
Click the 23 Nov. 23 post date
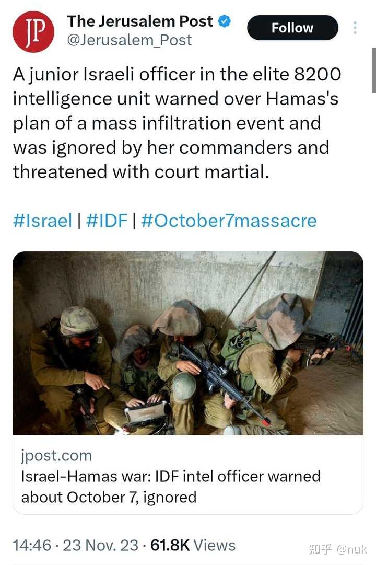[100, 545]
